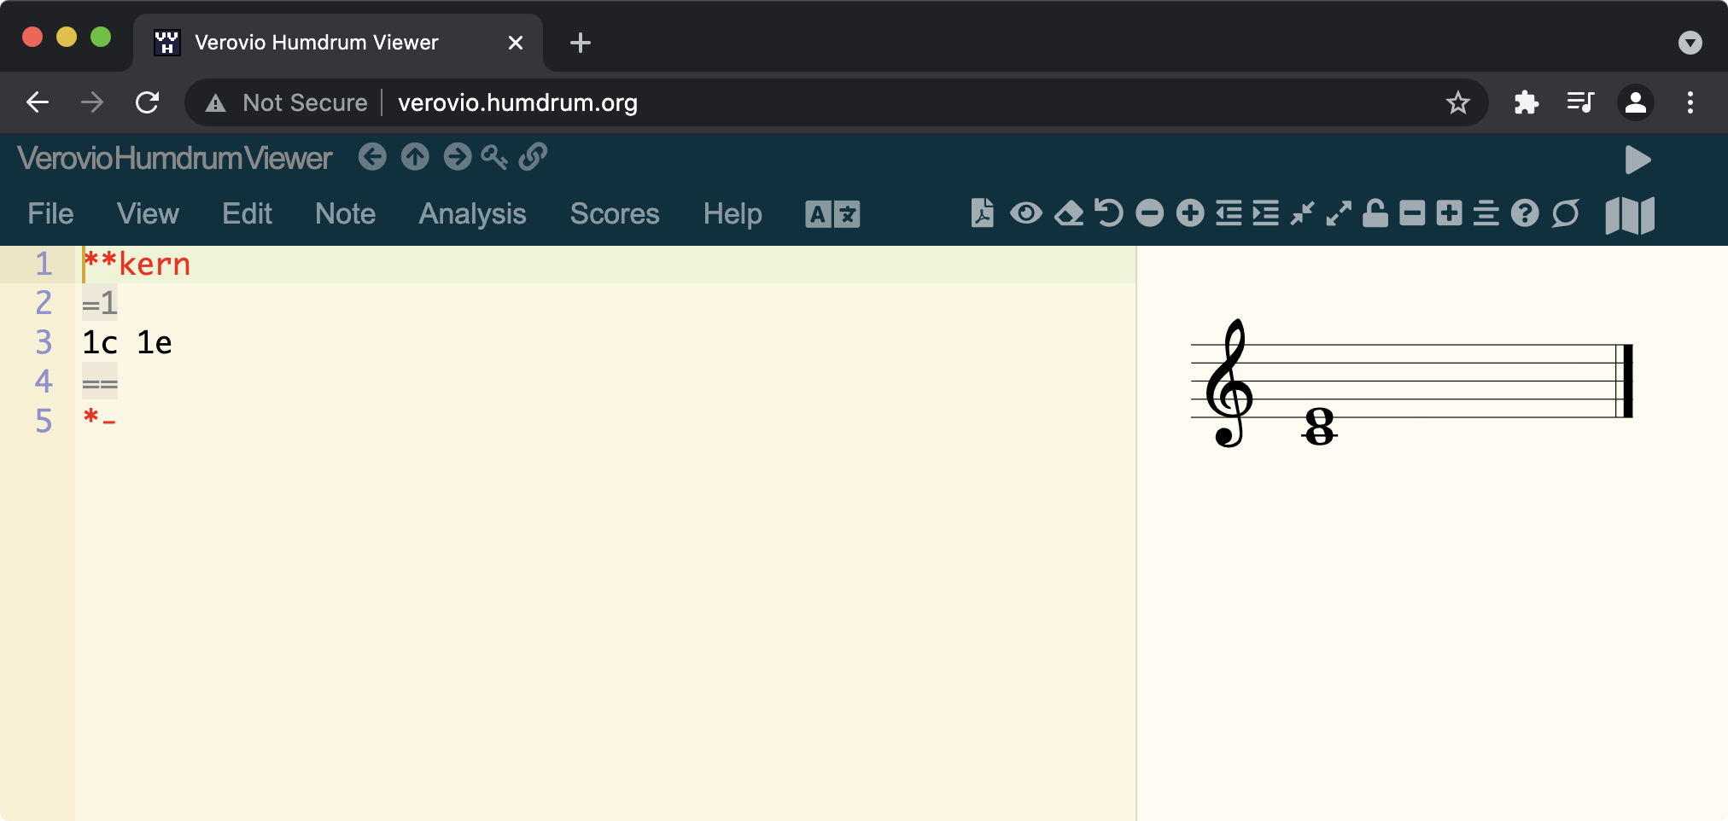Clear the editor with the eraser icon

click(1069, 213)
